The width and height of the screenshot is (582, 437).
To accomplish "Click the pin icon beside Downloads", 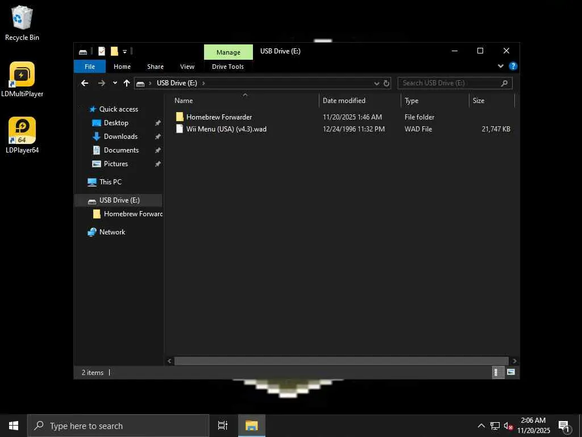I will 158,137.
